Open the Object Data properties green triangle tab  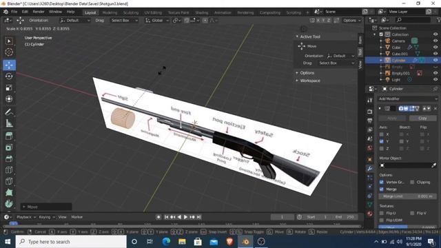pos(370,205)
